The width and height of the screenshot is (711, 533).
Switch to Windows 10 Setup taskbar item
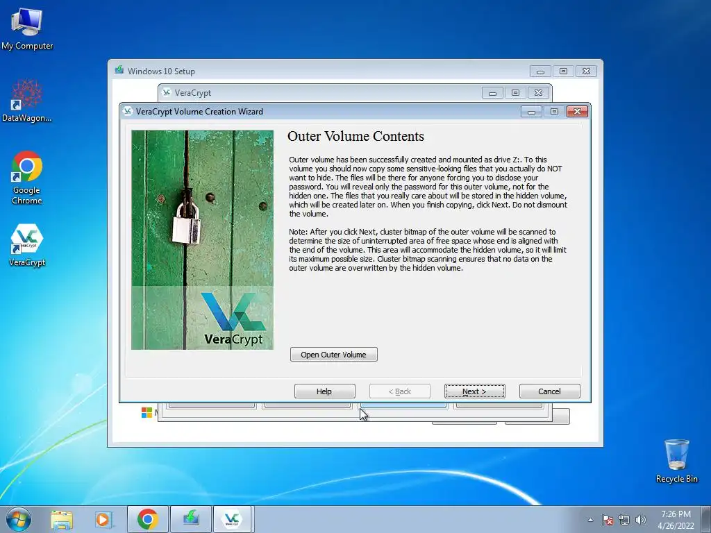pos(190,519)
